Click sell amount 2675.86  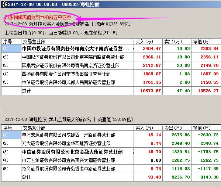point(181,135)
